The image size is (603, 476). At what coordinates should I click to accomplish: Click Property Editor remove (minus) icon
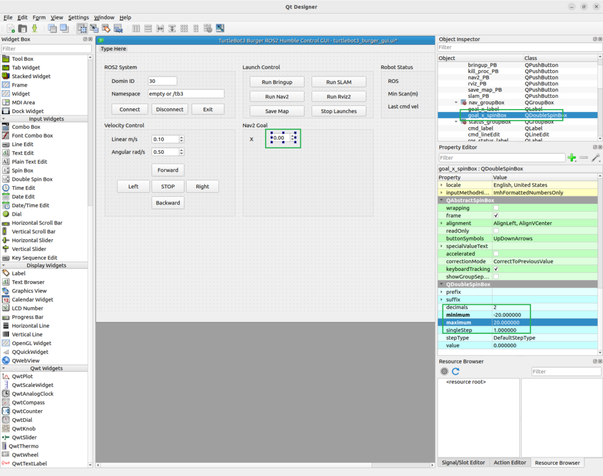click(x=584, y=157)
